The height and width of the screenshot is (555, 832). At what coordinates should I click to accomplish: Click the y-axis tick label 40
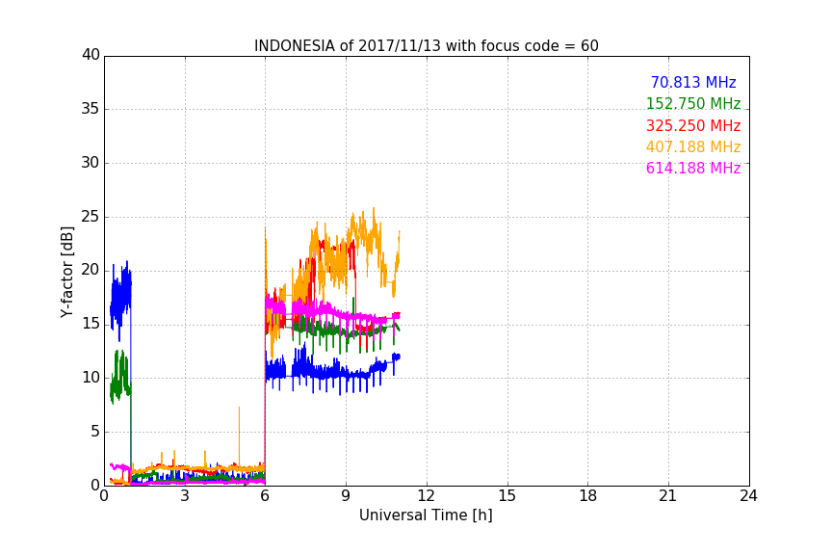click(x=91, y=55)
